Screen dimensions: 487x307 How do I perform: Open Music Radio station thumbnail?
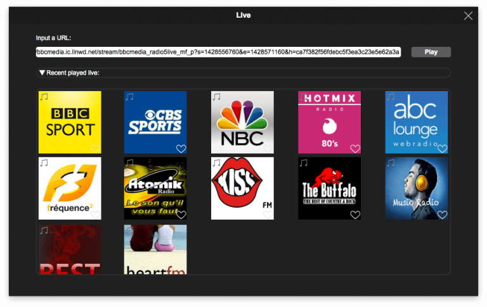click(x=417, y=188)
